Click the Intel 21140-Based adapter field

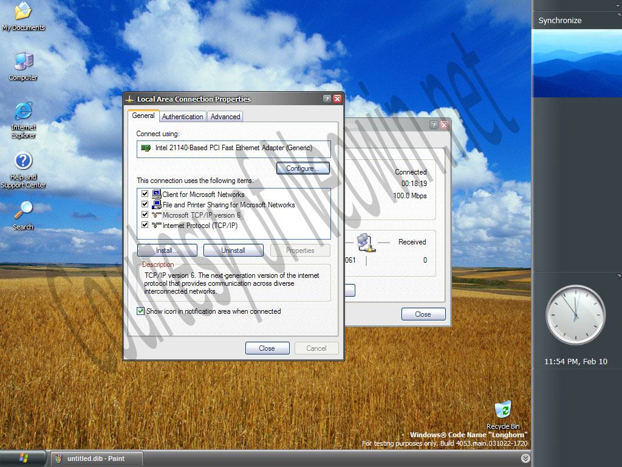pos(233,149)
